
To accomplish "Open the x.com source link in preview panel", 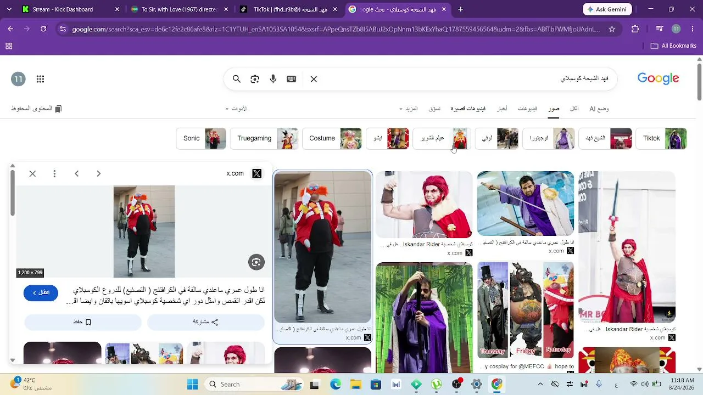I will click(243, 173).
